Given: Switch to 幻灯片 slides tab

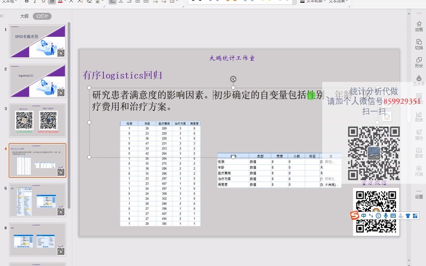Looking at the screenshot, I should pyautogui.click(x=42, y=16).
